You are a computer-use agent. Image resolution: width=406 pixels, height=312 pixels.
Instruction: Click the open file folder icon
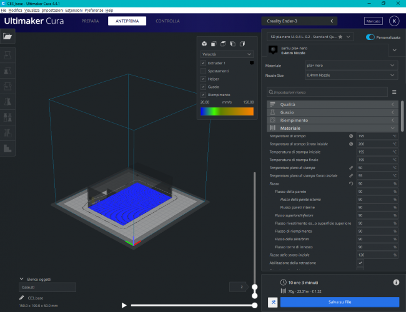[x=7, y=36]
